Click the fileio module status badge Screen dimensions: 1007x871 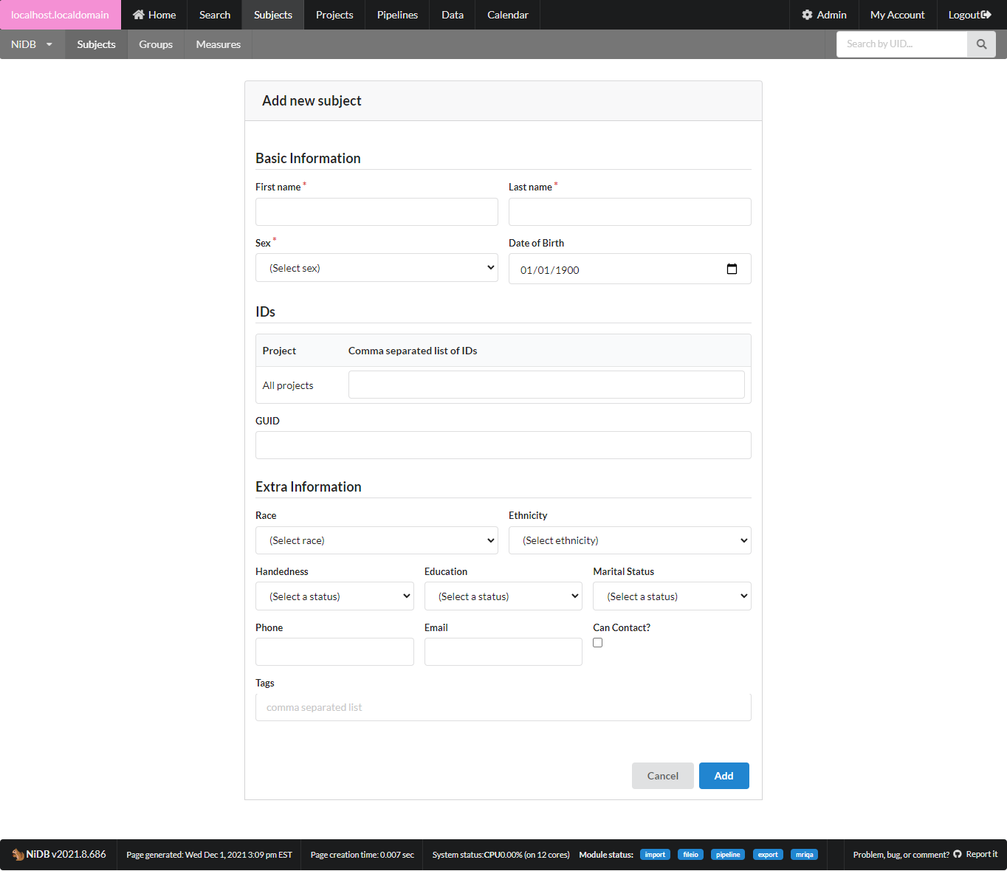pyautogui.click(x=690, y=855)
